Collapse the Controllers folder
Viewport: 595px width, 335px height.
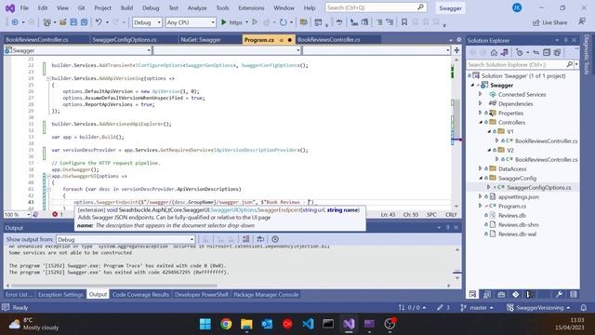[x=481, y=122]
